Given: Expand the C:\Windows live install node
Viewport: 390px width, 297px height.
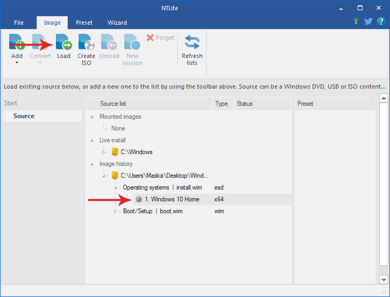Looking at the screenshot, I should coord(104,152).
